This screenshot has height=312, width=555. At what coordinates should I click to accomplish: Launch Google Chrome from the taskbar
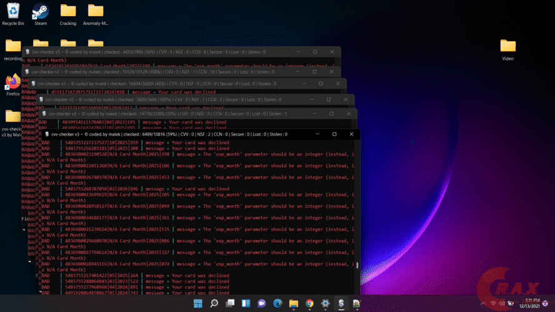pos(309,303)
